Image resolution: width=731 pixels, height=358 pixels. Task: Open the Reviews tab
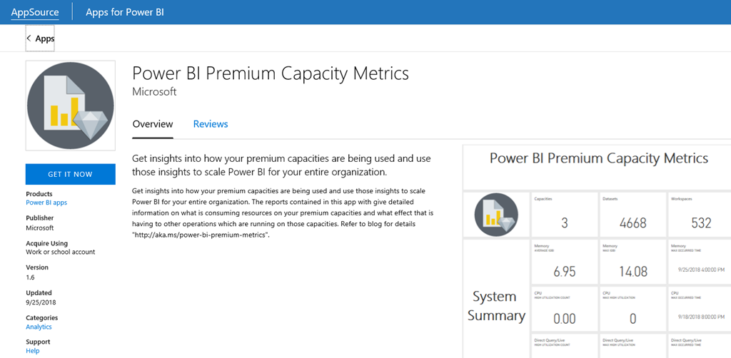211,124
